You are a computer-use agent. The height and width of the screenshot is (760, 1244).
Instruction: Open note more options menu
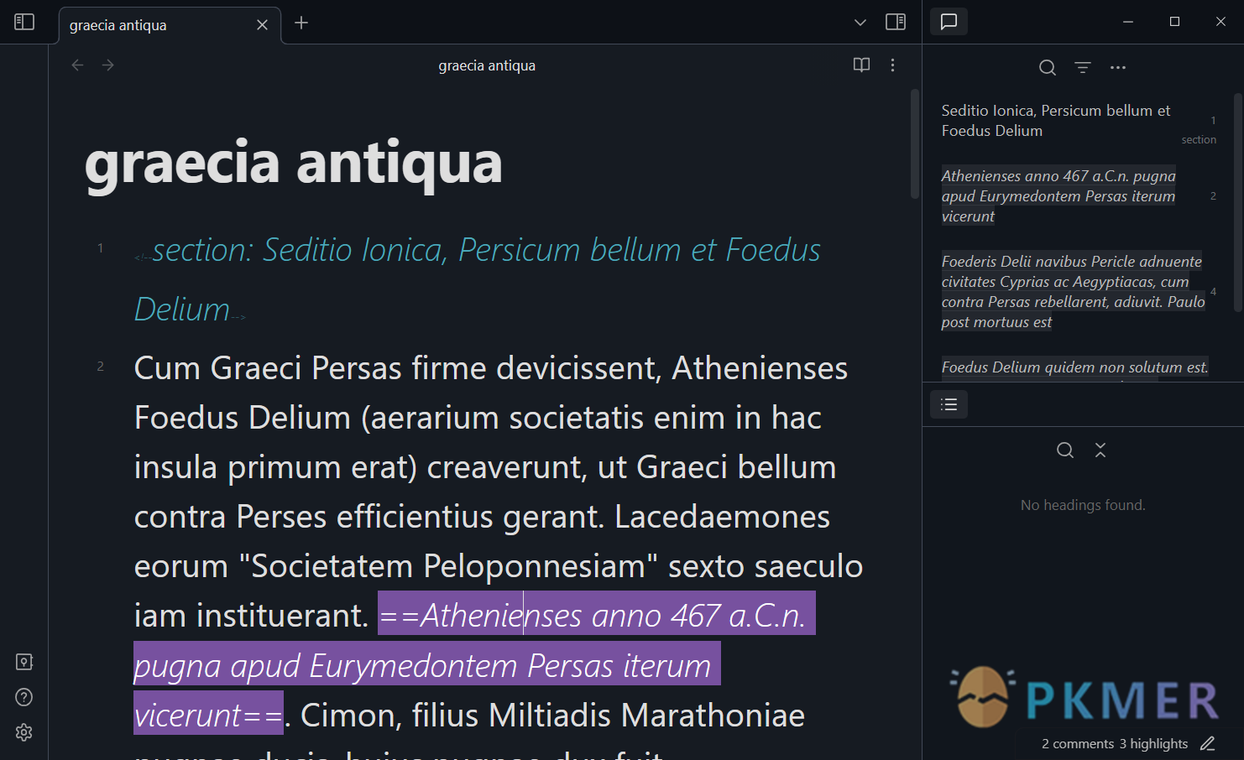point(892,65)
